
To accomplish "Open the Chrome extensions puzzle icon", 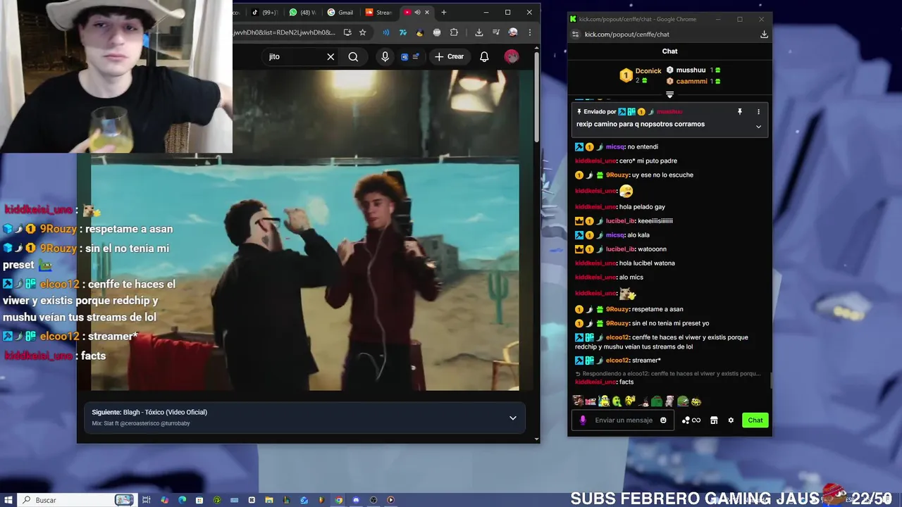I will [454, 32].
